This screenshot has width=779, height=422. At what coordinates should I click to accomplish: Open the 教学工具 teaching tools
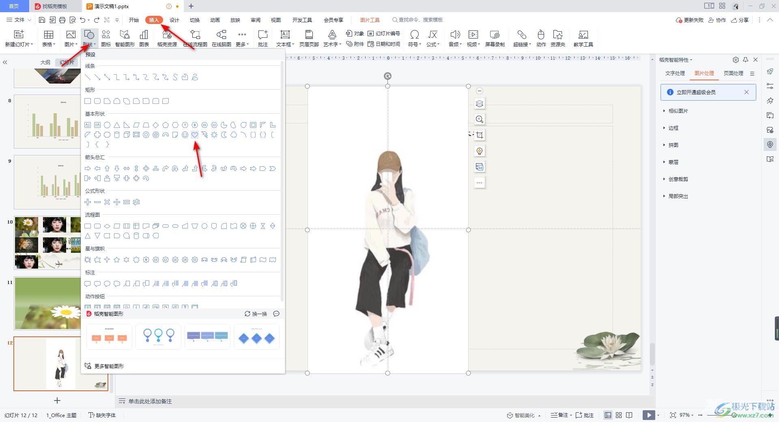583,39
